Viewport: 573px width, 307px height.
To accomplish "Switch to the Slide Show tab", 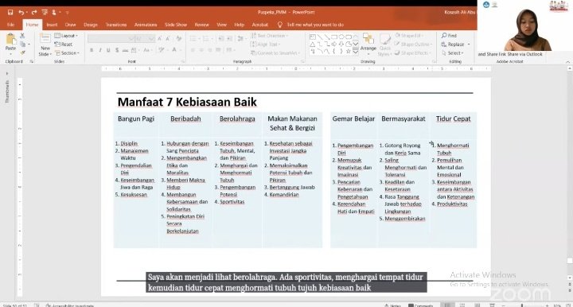I will 176,25.
